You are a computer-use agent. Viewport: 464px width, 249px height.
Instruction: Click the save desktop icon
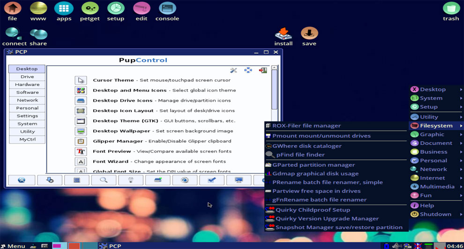(309, 37)
